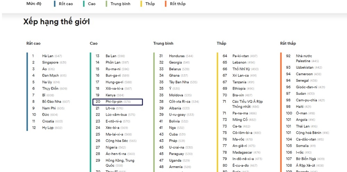Screen dimensions: 347x172
Task: Open the Kenya entry ranked 19
Action: pyautogui.click(x=110, y=95)
